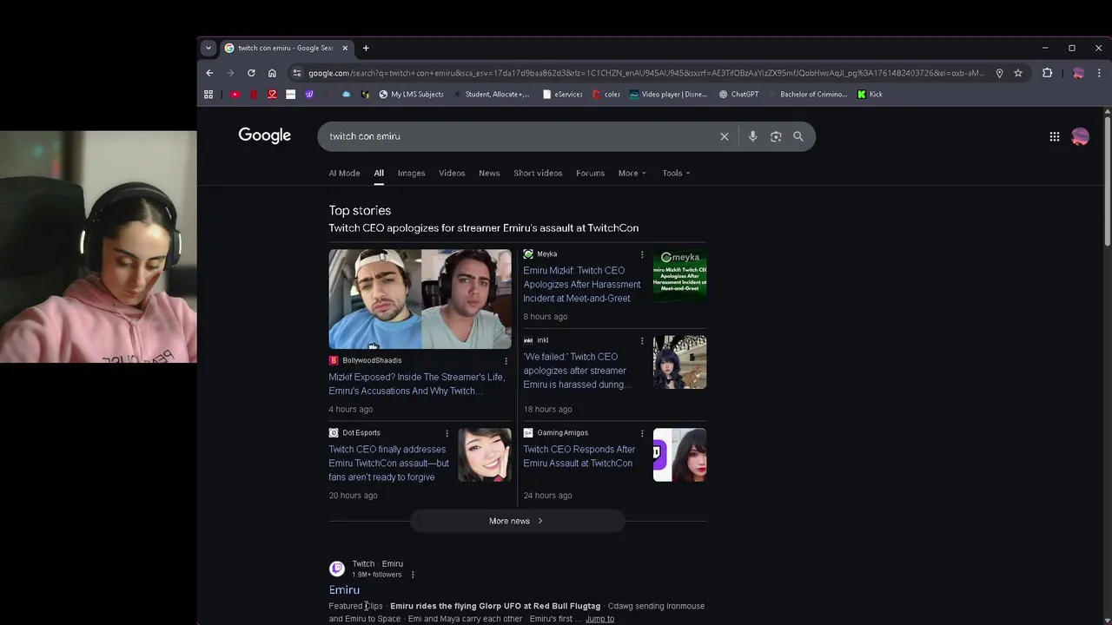
Task: Switch to Videos results tab
Action: pos(452,173)
